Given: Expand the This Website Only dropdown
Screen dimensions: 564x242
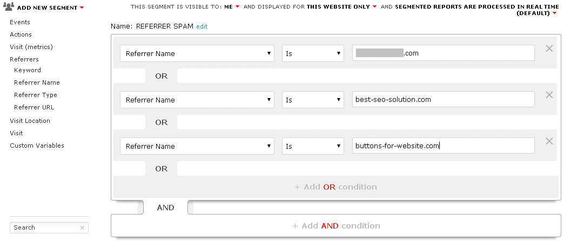Looking at the screenshot, I should pos(374,7).
